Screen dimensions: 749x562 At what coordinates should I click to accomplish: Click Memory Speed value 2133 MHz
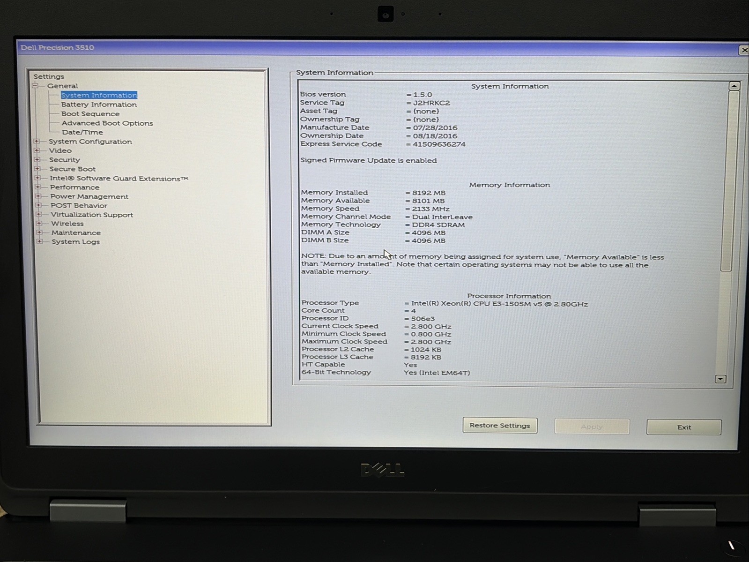[430, 209]
